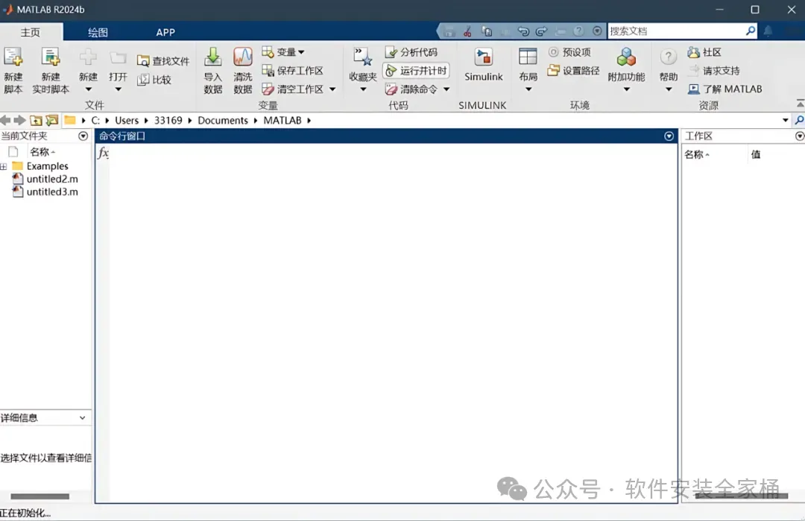Click the browse for folder icon
The width and height of the screenshot is (805, 521).
(x=52, y=120)
